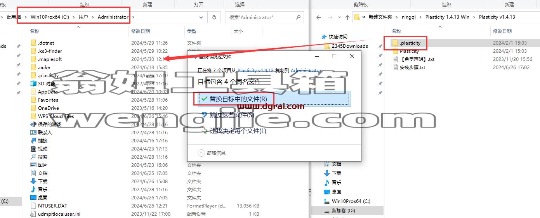540x218 pixels.
Task: Select 图片 folder icon in left window
Action: point(33,165)
